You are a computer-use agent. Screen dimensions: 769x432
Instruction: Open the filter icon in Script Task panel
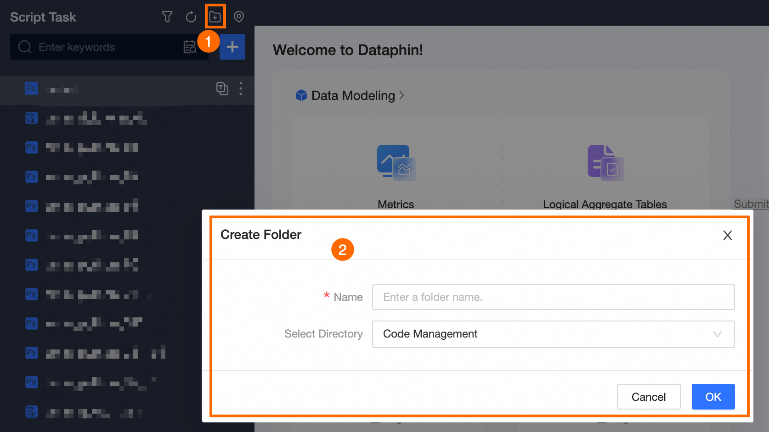click(167, 17)
